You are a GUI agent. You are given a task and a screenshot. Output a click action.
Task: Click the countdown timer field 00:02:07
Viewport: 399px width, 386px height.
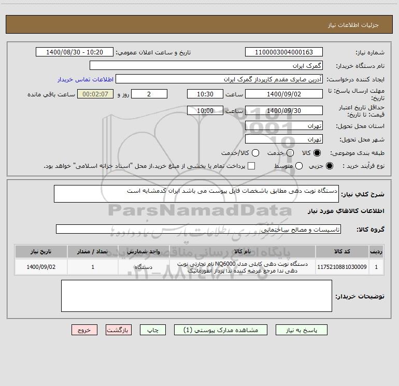coord(95,94)
